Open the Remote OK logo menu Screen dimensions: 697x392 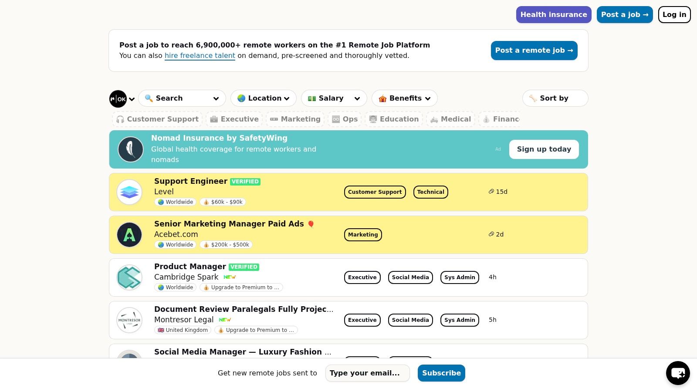coord(118,99)
